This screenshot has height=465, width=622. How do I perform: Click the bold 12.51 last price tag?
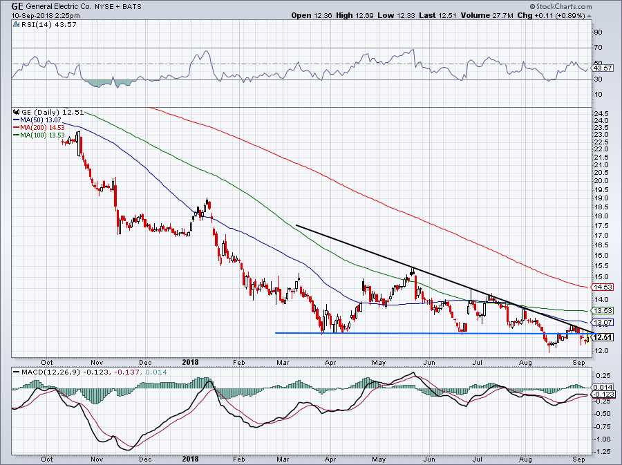pos(603,337)
